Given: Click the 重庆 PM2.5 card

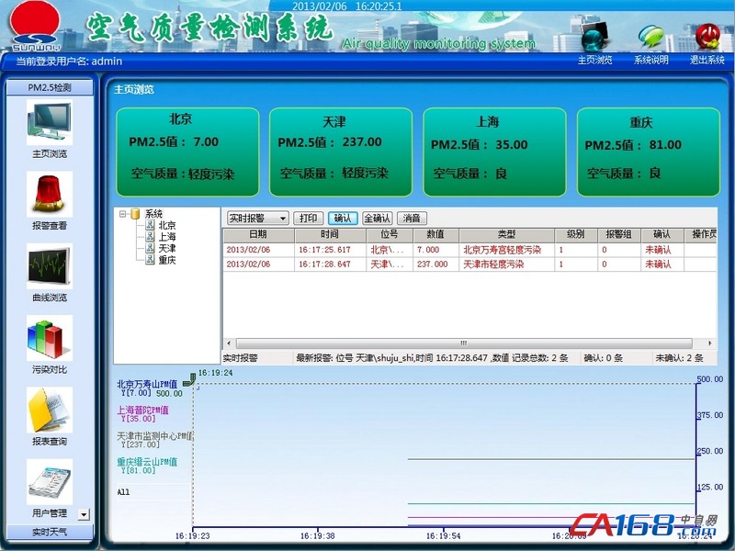Looking at the screenshot, I should [649, 152].
